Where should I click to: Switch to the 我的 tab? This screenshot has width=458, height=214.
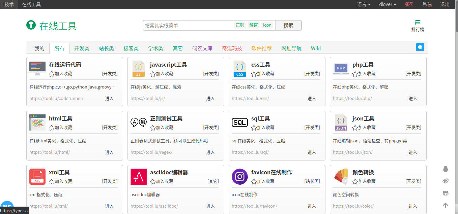tap(39, 48)
